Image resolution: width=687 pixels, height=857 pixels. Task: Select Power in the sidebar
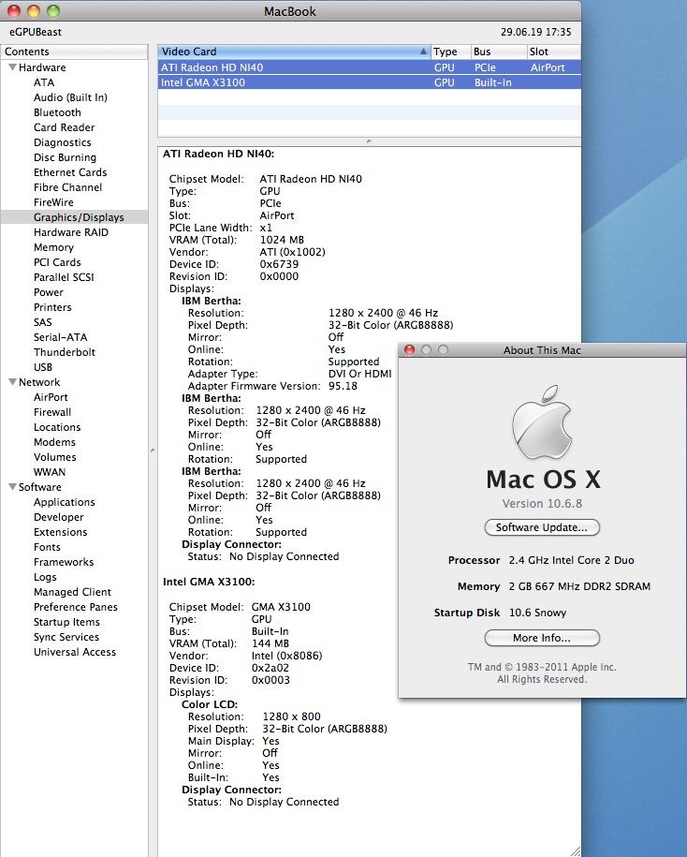click(49, 292)
